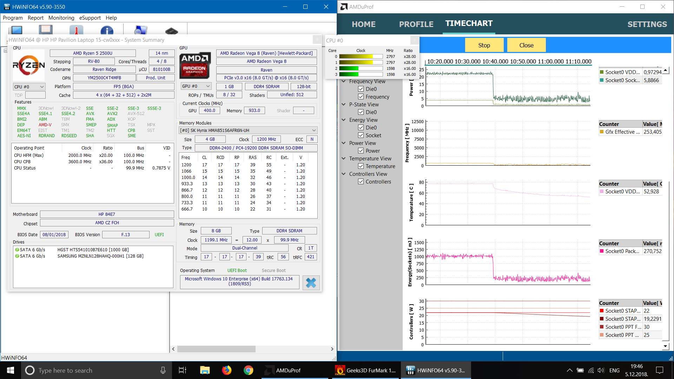Click the green status icon of the Samsung drive
Viewport: 674px width, 379px height.
[17, 256]
